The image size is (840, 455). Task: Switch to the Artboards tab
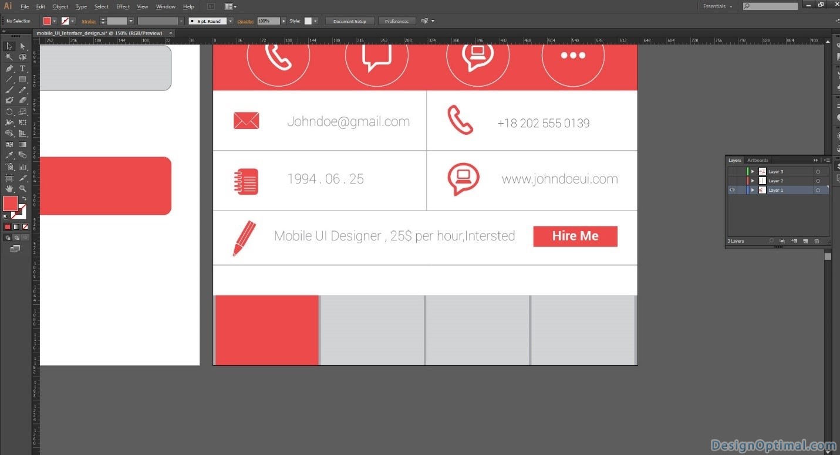click(757, 160)
